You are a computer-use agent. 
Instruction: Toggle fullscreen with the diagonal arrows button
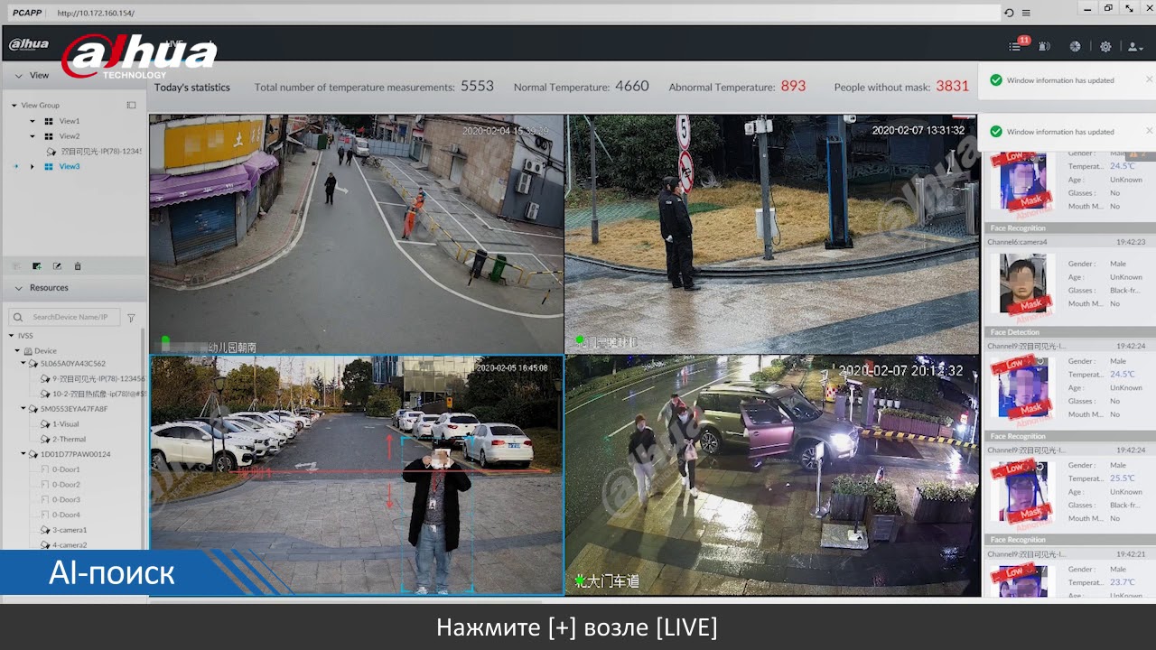point(1129,8)
